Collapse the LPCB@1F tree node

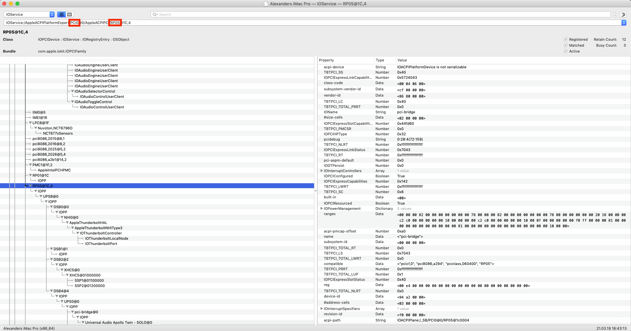(31, 123)
